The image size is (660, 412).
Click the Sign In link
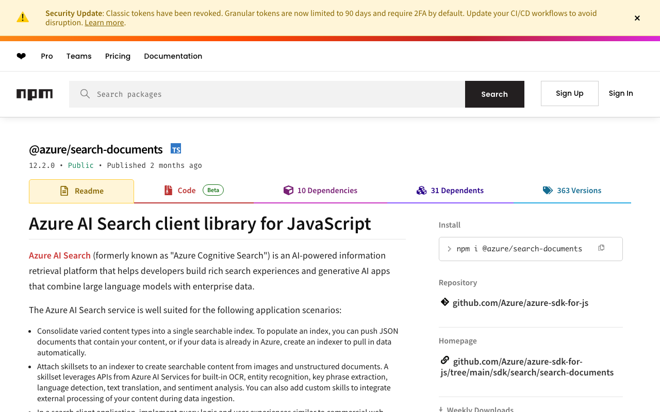point(621,93)
